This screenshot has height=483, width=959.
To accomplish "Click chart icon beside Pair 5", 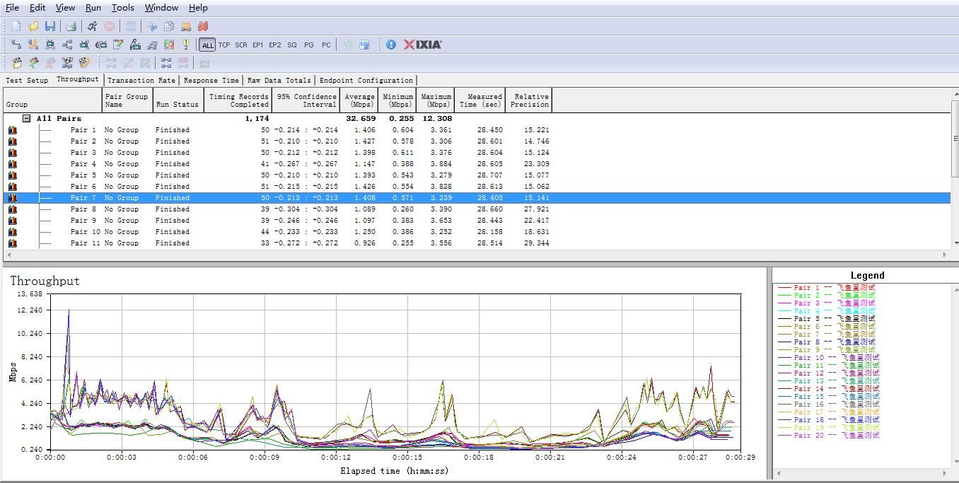I will coord(13,175).
